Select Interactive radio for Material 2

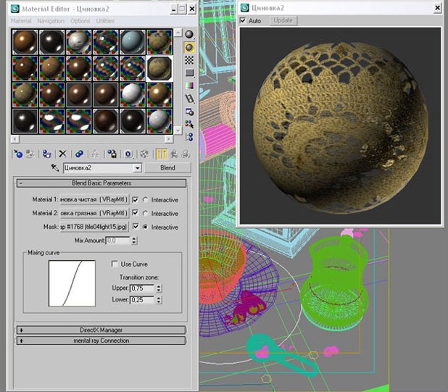pyautogui.click(x=145, y=213)
